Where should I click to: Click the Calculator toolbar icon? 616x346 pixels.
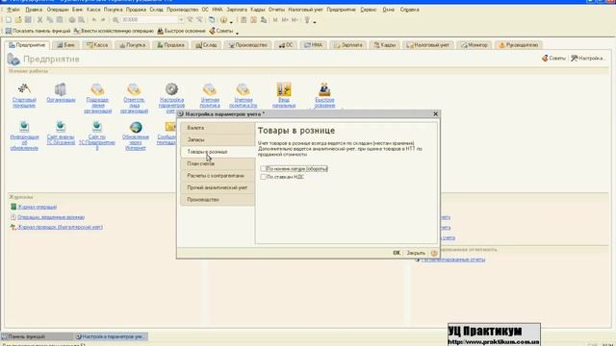click(x=244, y=19)
